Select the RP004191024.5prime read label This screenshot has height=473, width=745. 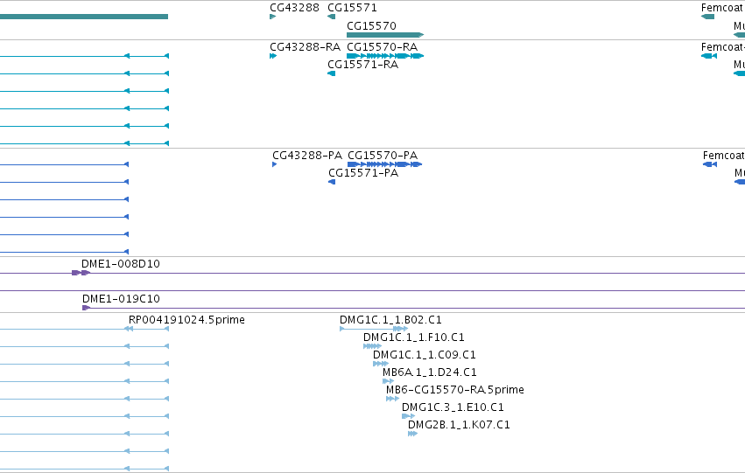coord(186,320)
